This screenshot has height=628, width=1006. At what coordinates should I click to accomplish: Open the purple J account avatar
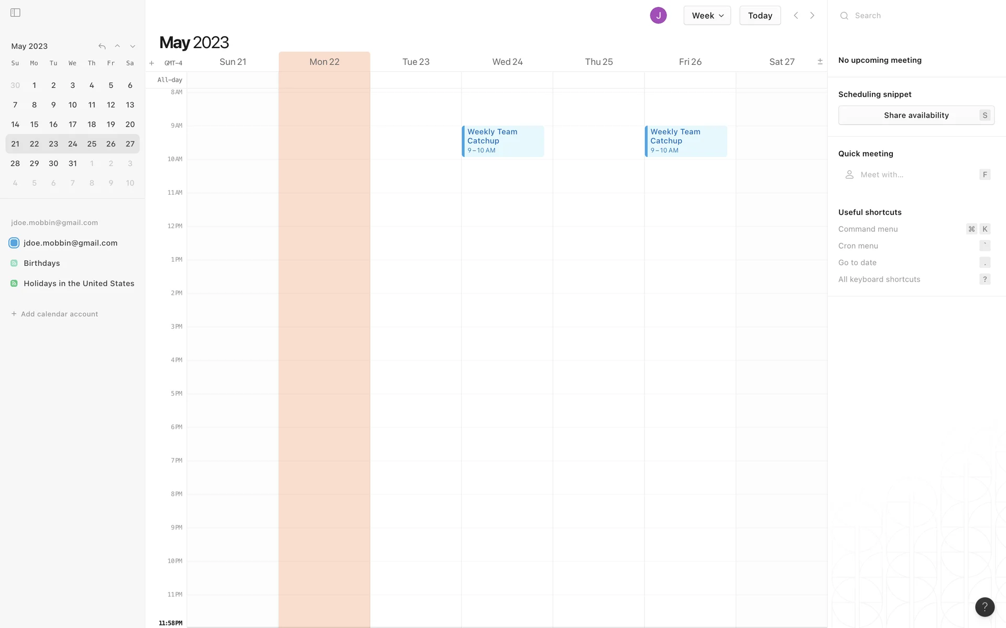658,16
